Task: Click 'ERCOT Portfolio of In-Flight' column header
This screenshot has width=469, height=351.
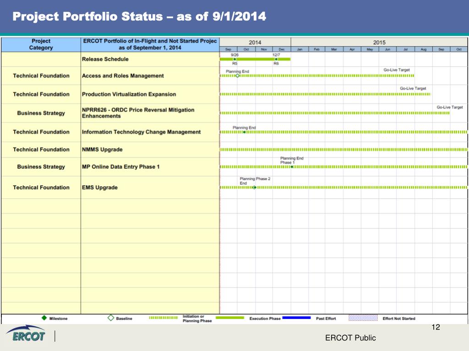Action: click(x=150, y=44)
